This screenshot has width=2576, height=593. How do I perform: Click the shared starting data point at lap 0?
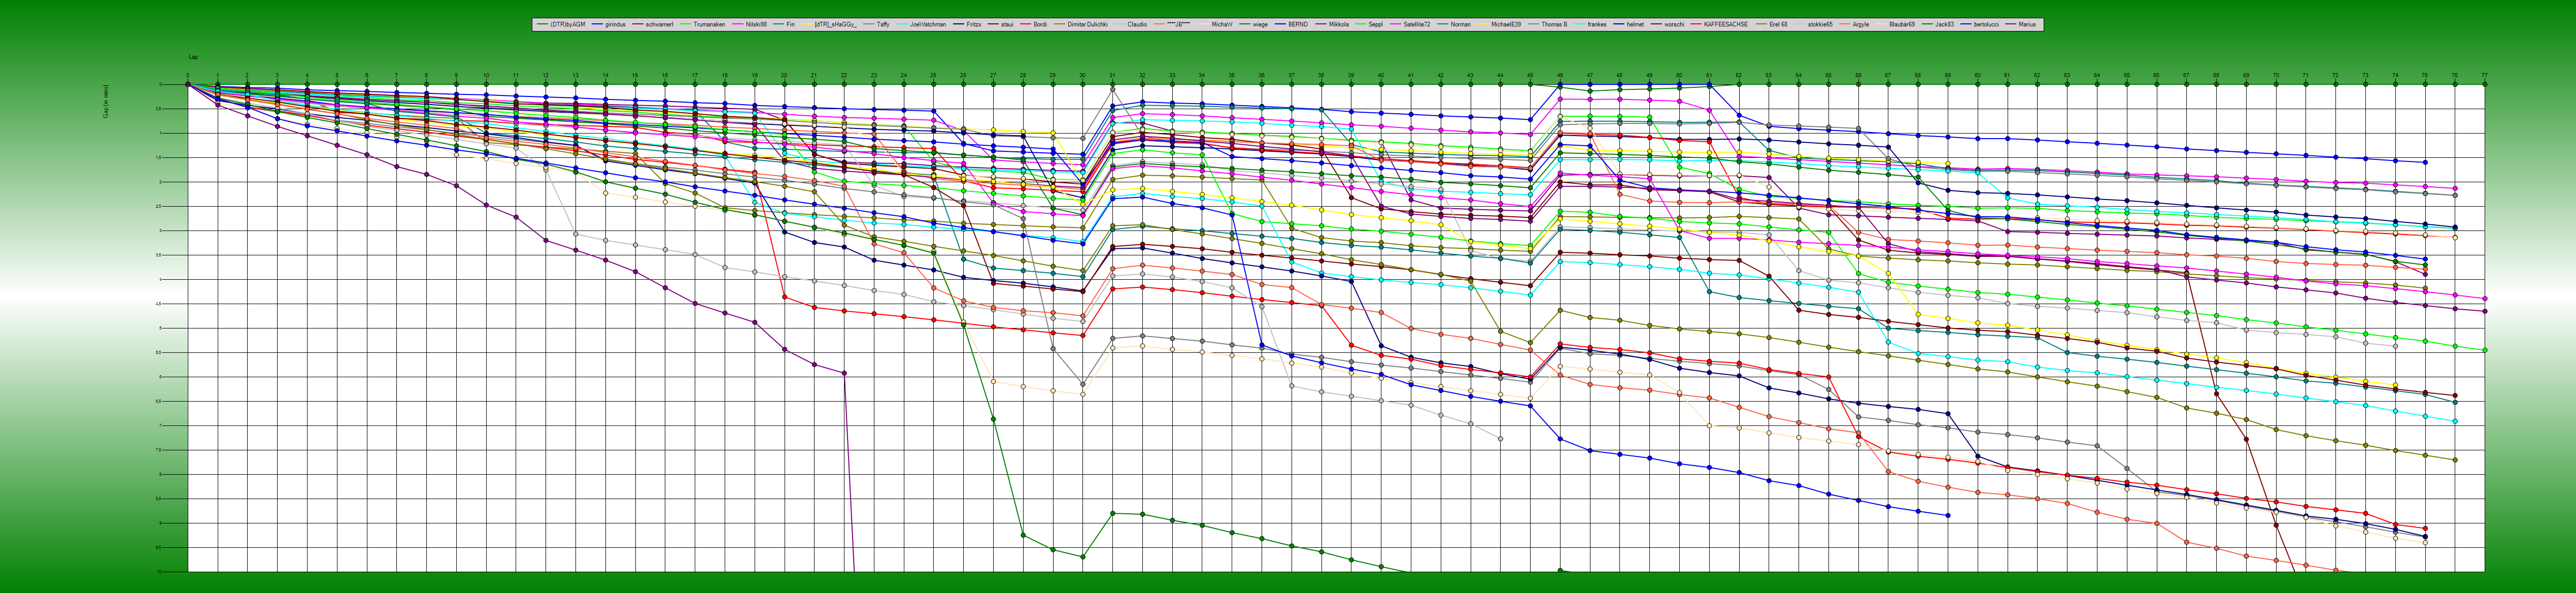pyautogui.click(x=188, y=85)
